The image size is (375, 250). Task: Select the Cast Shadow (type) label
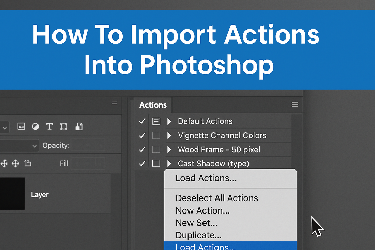tap(213, 164)
